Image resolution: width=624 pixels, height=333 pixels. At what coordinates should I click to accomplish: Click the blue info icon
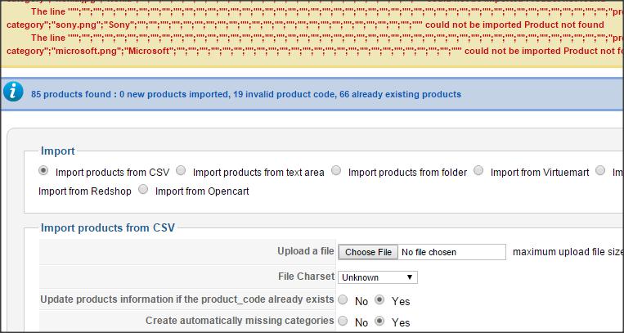pos(13,92)
